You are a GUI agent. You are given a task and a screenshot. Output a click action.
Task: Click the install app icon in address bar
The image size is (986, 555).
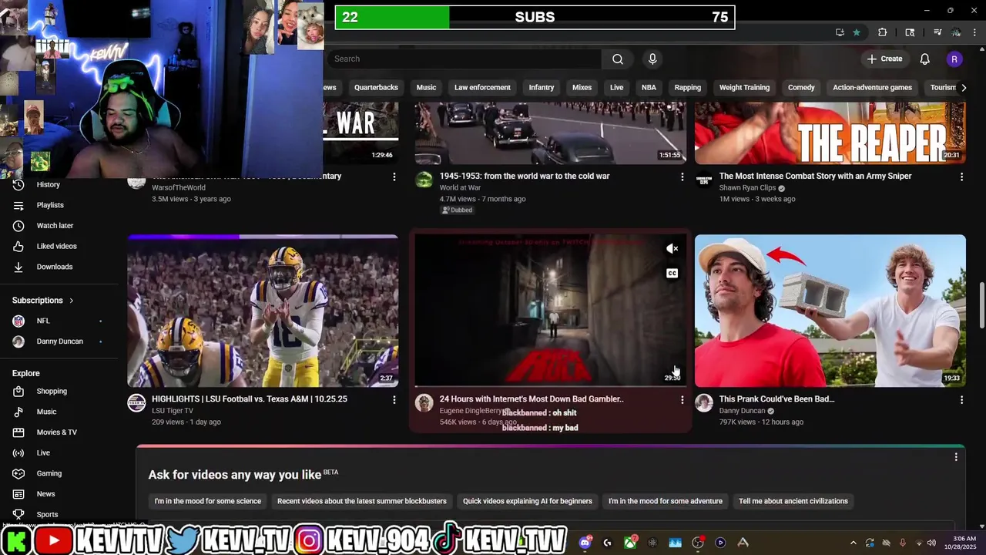[x=840, y=32]
